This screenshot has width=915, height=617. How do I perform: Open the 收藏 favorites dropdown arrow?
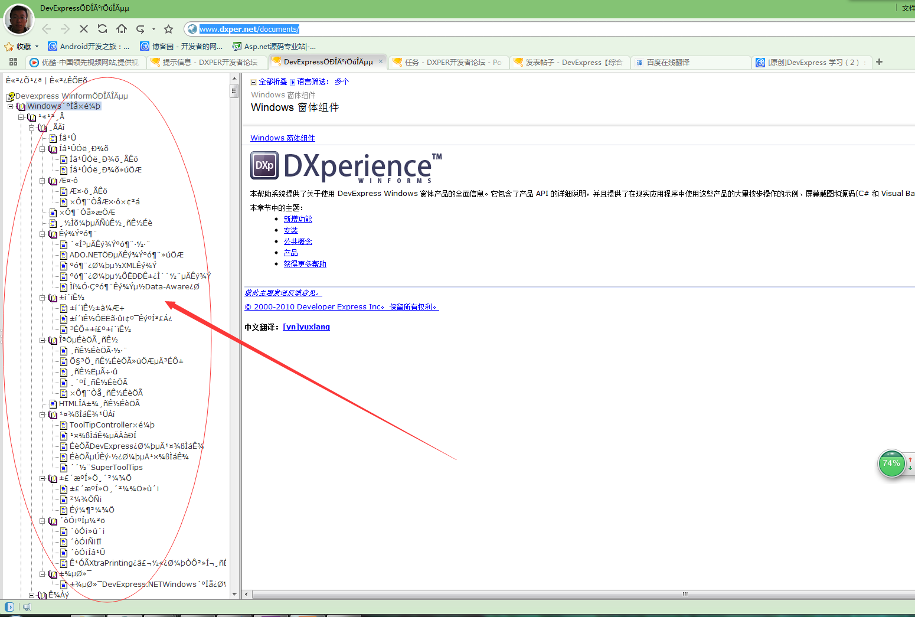37,46
